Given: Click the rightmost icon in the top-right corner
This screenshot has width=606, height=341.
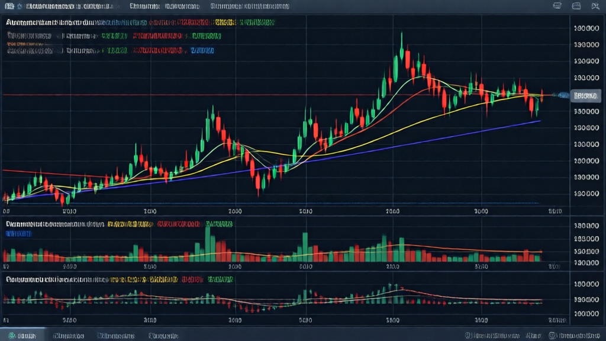Looking at the screenshot, I should coord(594,6).
